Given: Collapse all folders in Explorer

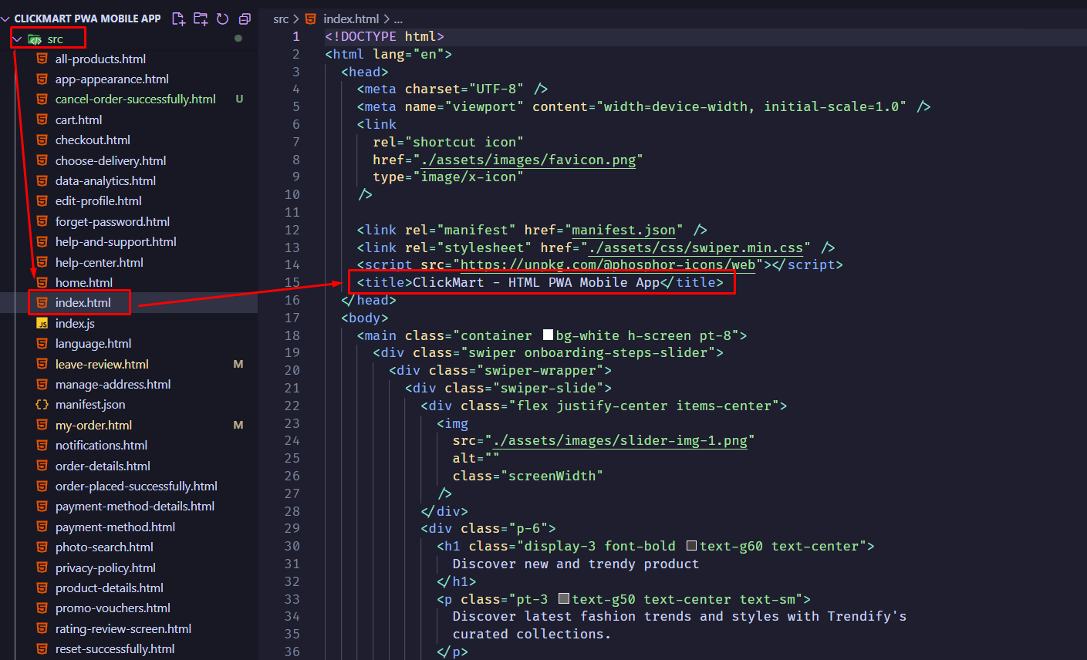Looking at the screenshot, I should tap(244, 19).
